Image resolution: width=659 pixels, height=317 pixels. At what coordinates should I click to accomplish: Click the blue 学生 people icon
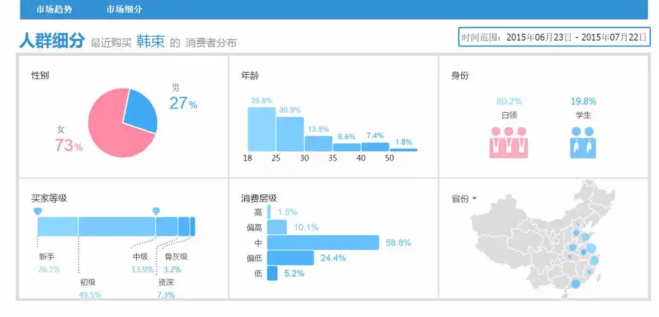point(583,143)
